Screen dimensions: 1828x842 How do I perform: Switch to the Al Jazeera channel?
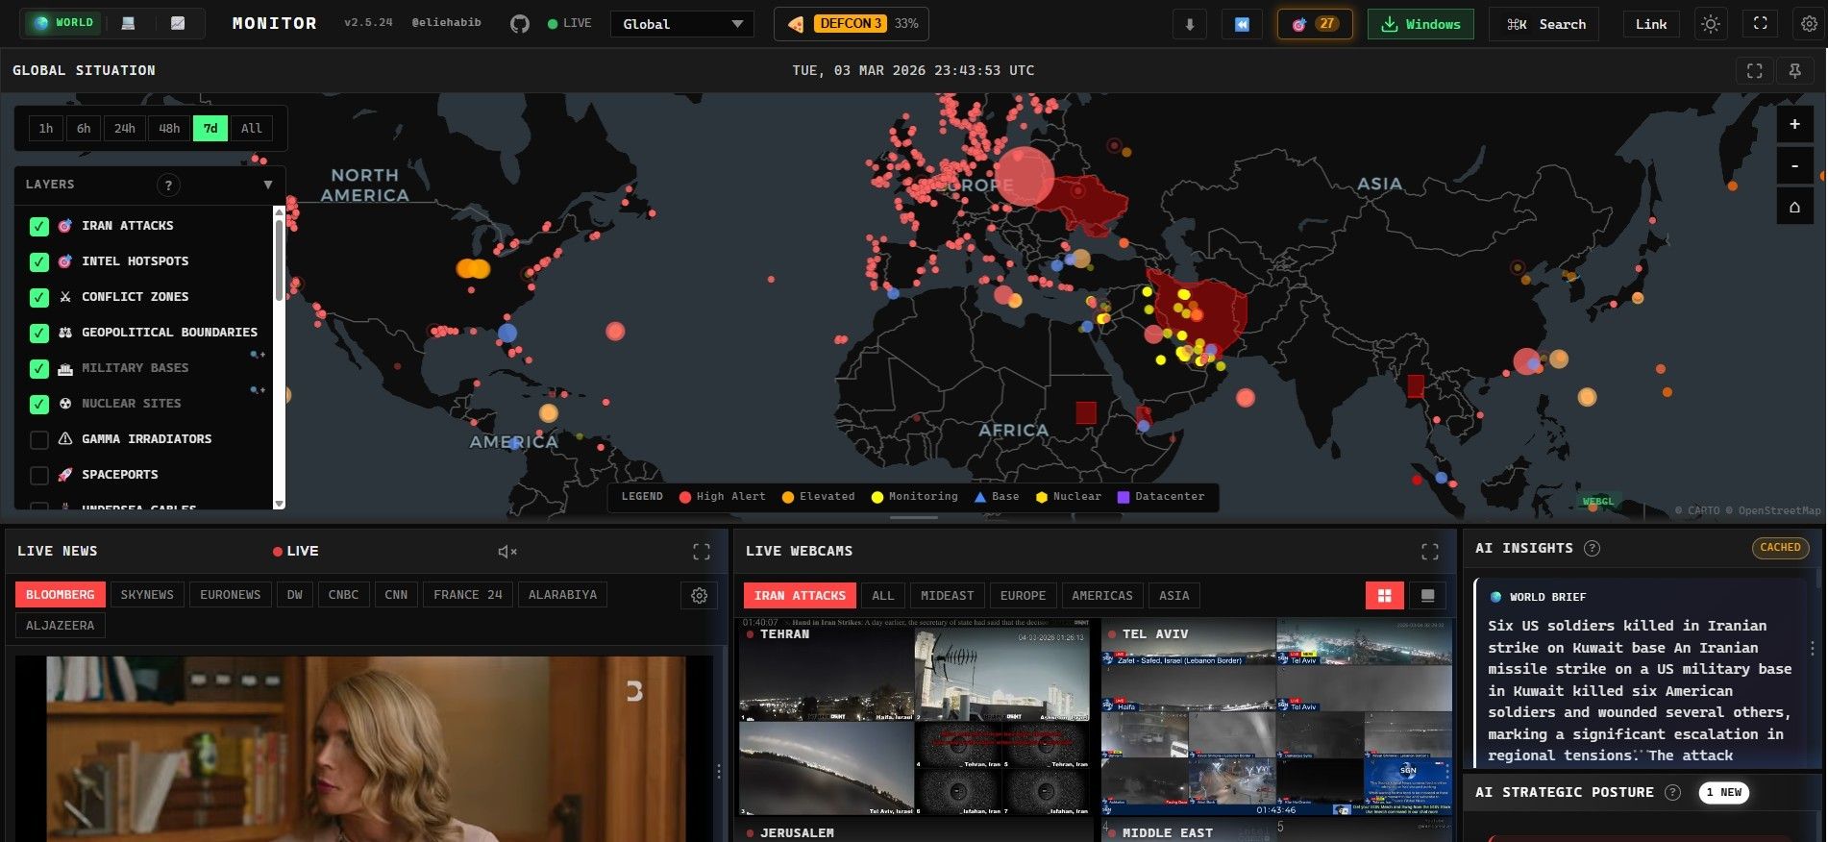[x=60, y=626]
